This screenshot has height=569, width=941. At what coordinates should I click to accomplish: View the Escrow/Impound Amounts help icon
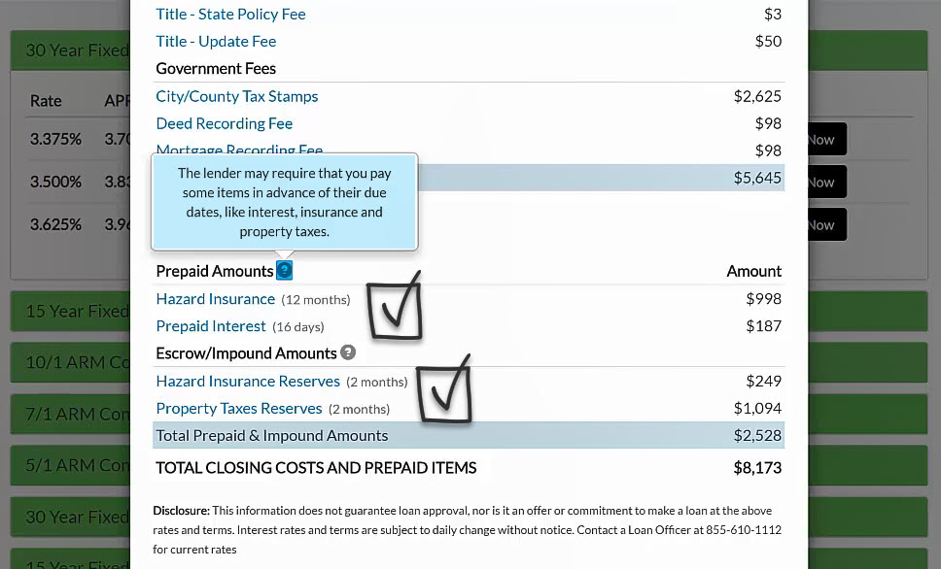coord(348,352)
